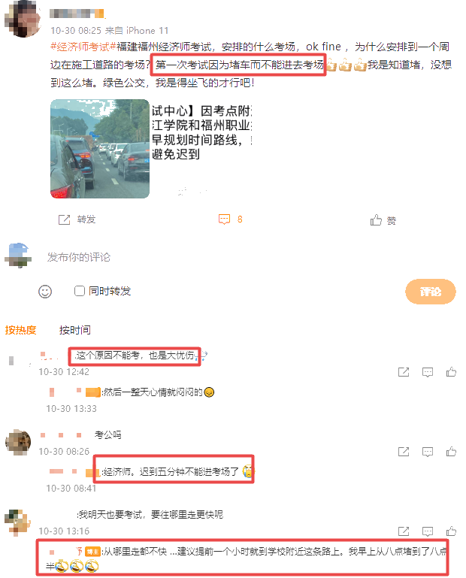Screen dimensions: 466x578
Task: Repost the 13:16 comment using its share icon
Action: 404,531
